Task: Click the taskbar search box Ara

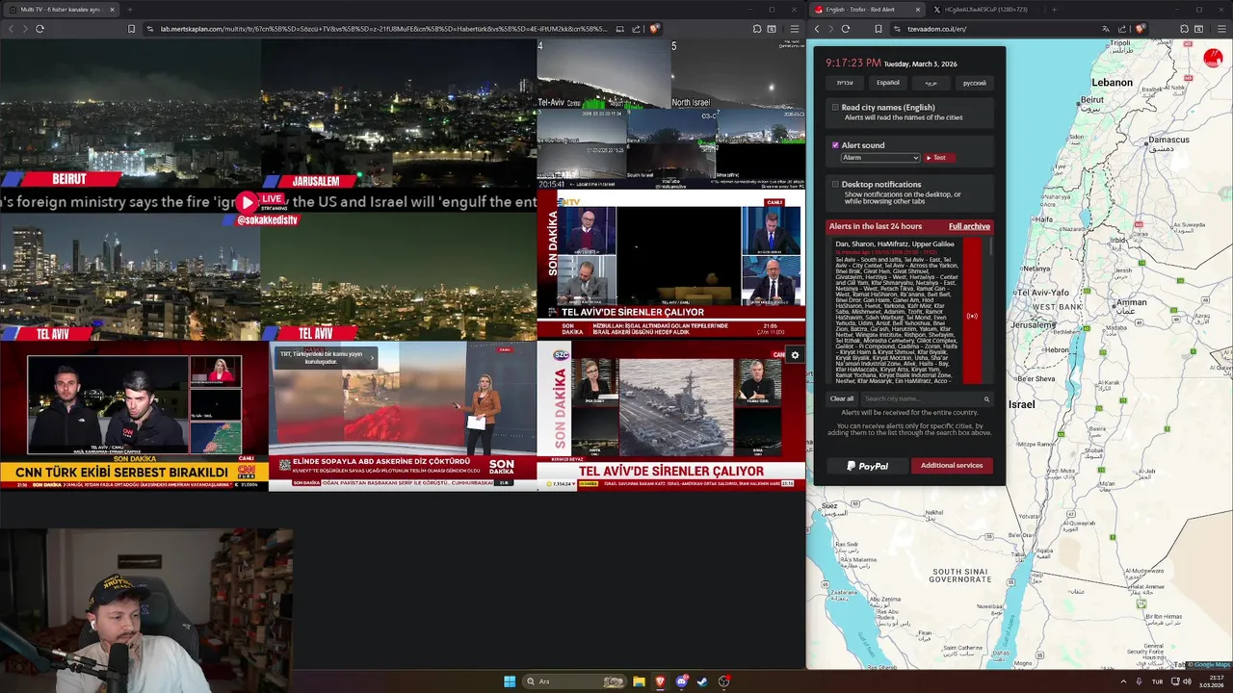Action: (x=574, y=681)
